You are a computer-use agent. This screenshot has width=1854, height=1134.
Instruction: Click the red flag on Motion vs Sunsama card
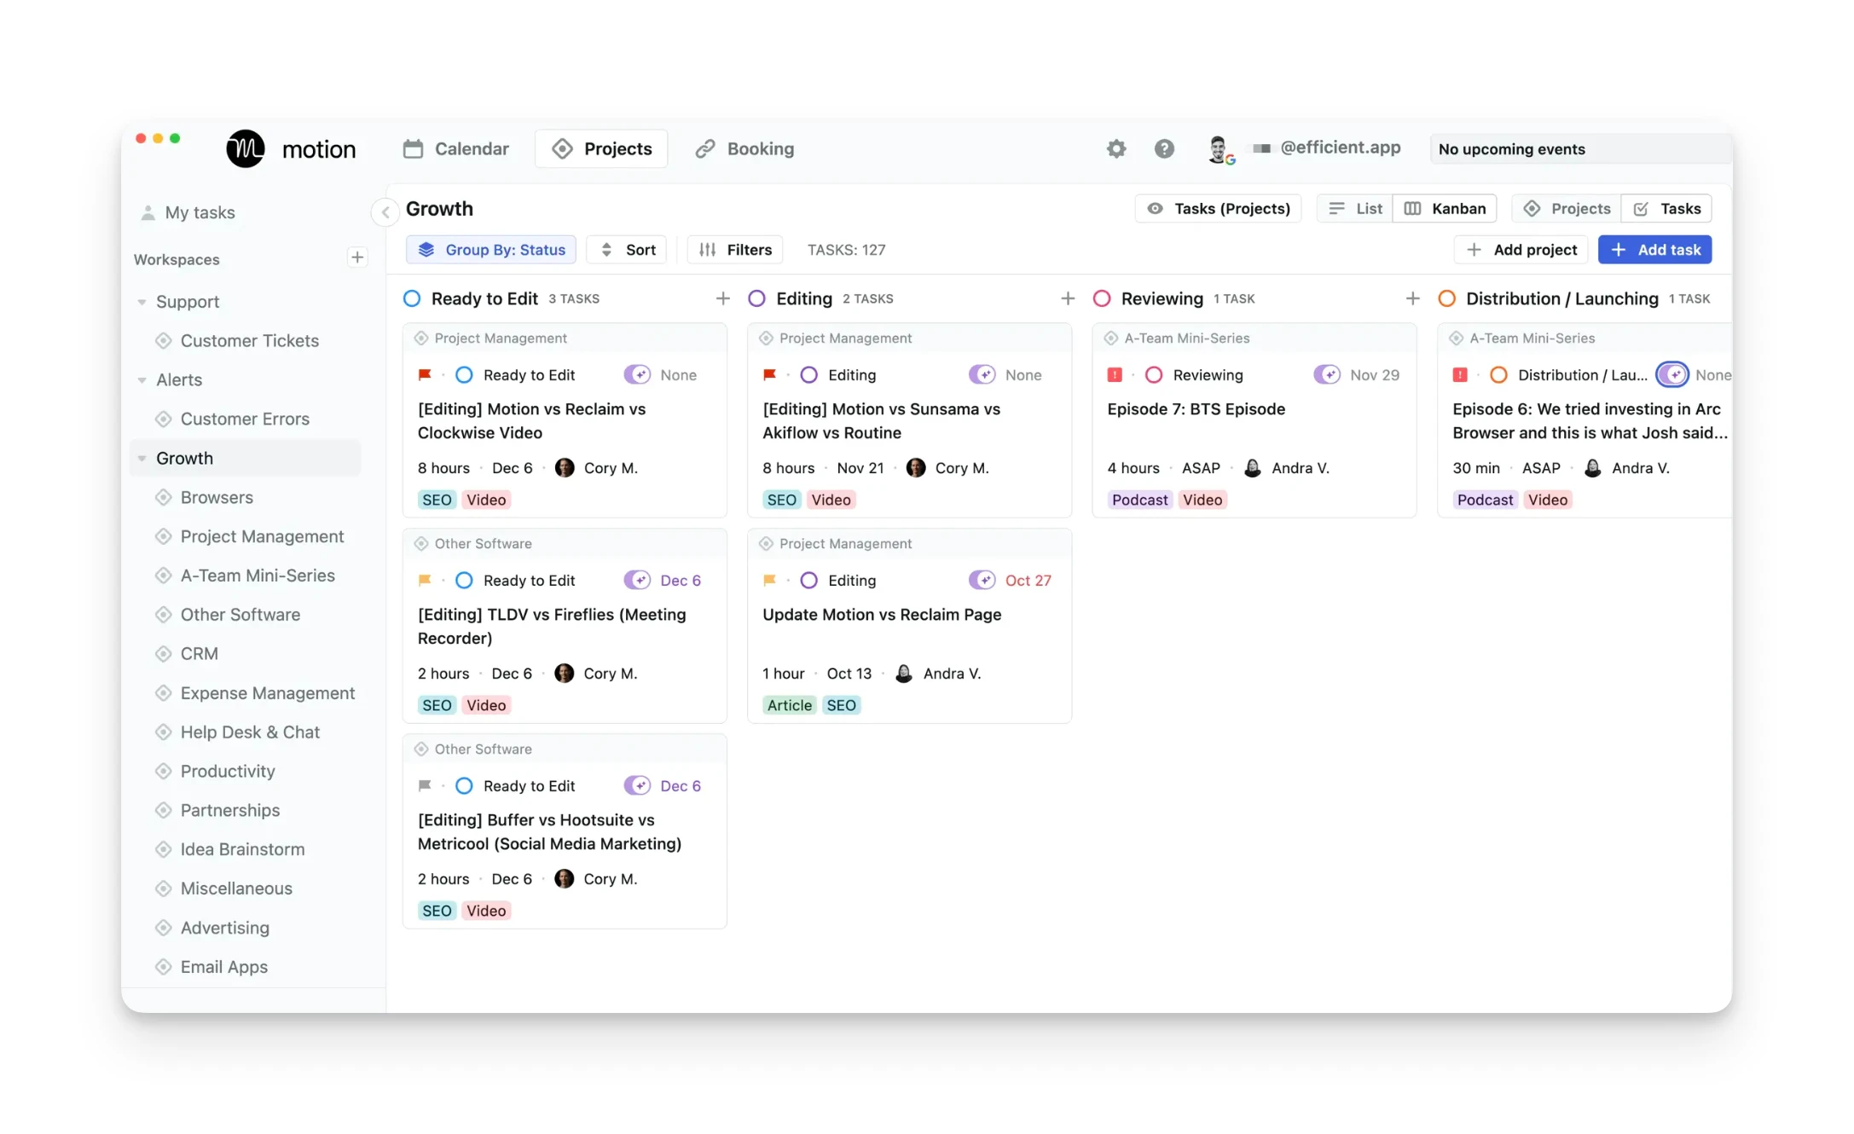(769, 375)
